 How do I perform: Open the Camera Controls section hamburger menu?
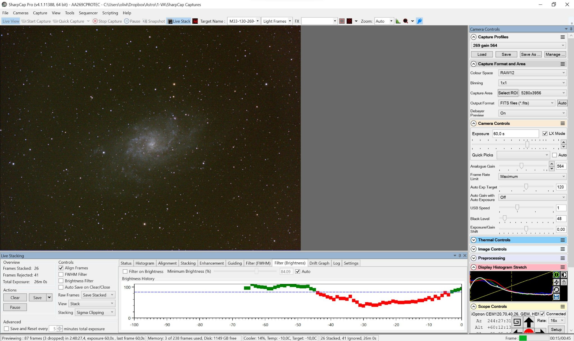point(563,123)
